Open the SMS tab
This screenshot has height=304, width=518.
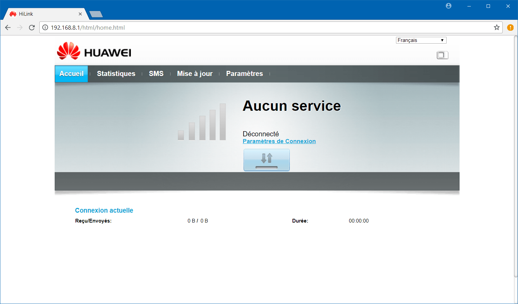tap(156, 74)
